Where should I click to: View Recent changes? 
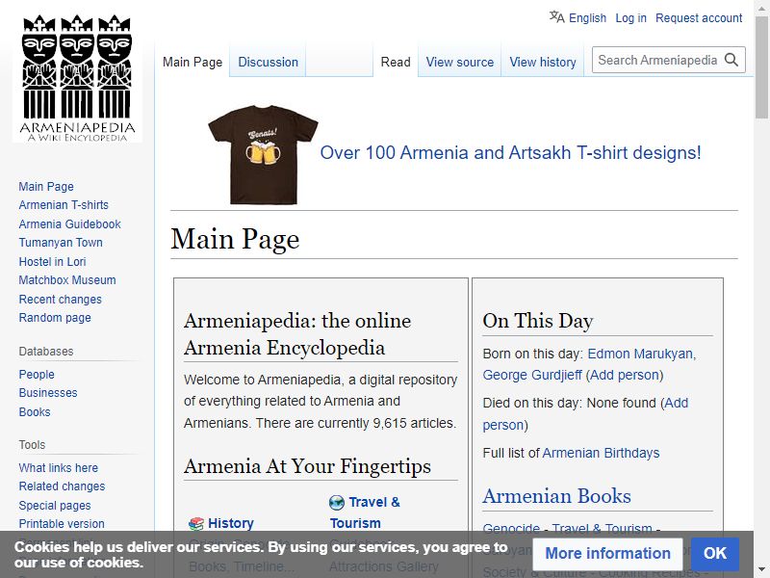[x=61, y=300]
